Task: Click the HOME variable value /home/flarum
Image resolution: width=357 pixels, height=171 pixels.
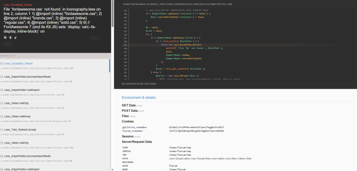Action: point(177,170)
